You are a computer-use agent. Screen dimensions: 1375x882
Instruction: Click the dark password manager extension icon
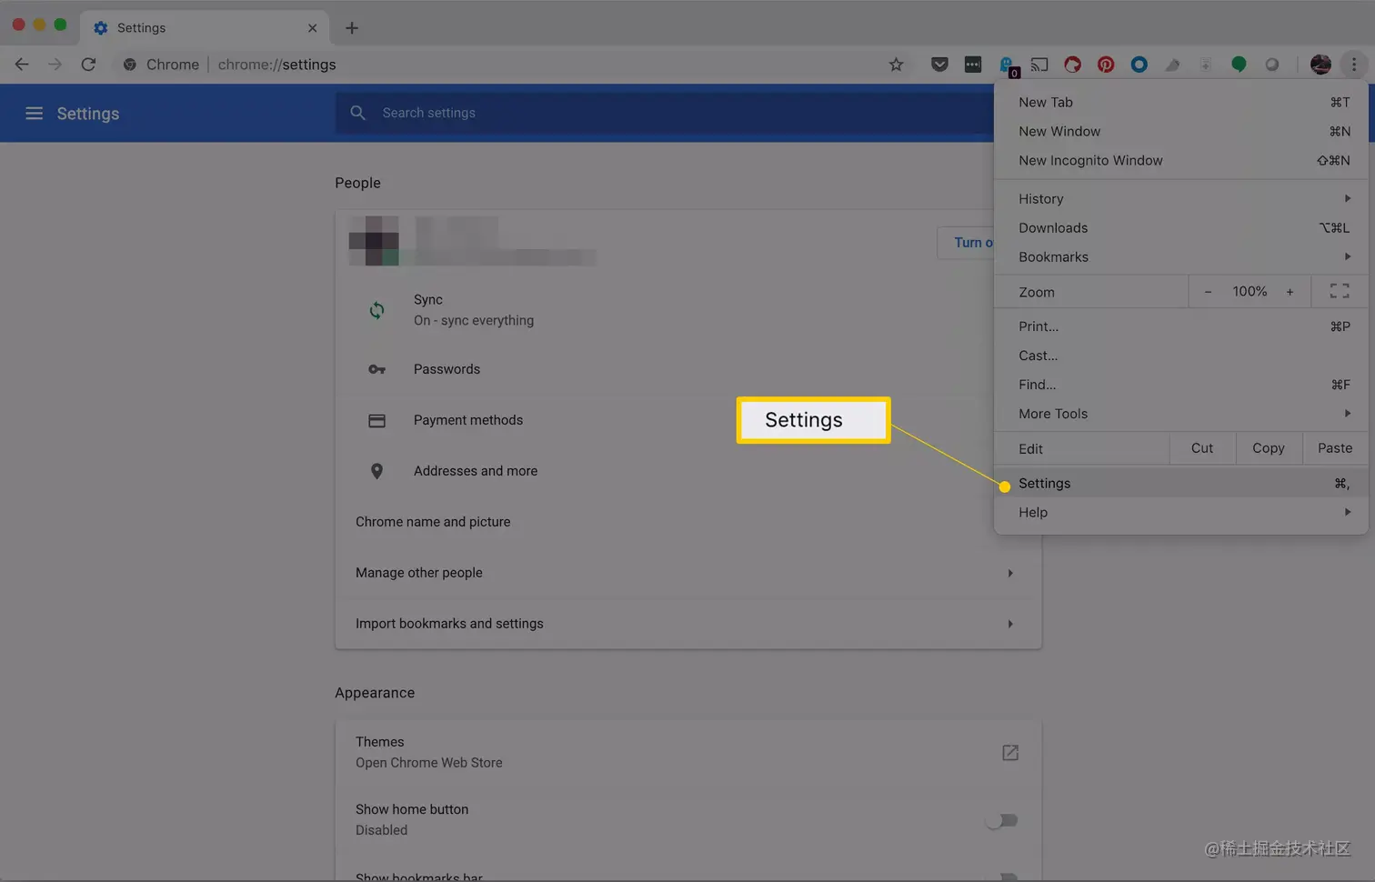click(x=973, y=64)
